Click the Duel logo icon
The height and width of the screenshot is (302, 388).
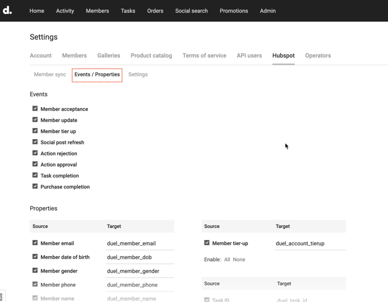[x=8, y=10]
